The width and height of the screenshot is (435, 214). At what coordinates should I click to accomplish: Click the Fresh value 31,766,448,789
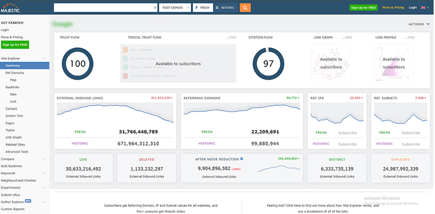(139, 132)
